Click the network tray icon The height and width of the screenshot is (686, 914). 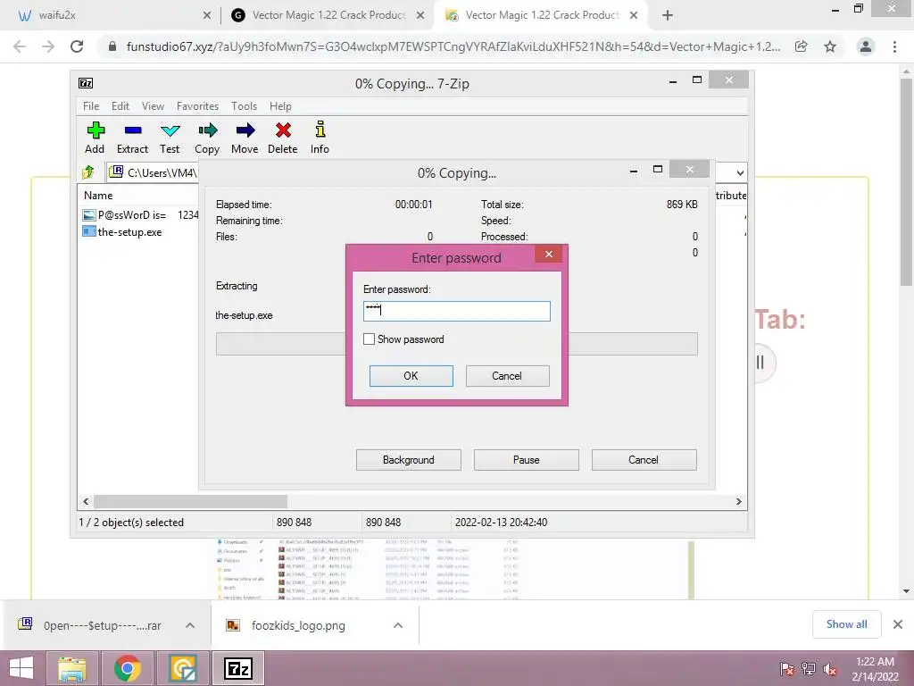tap(809, 669)
